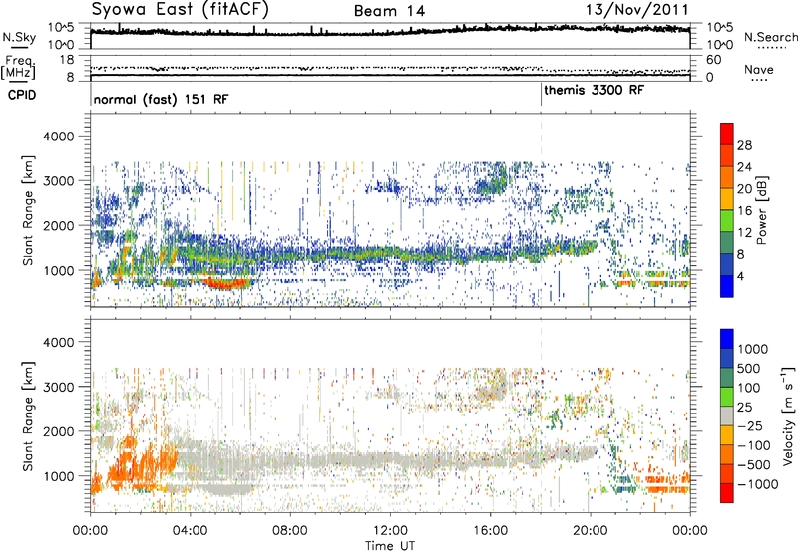Select the "-1000" Velocity color bar label

coord(757,484)
